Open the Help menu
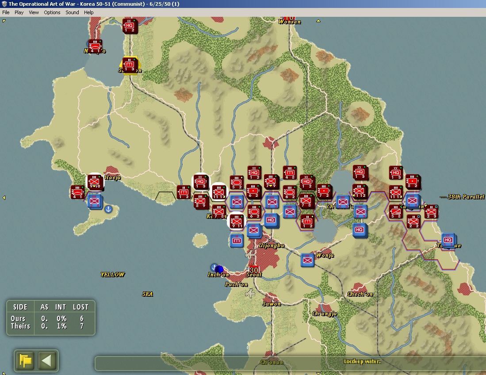Image resolution: width=486 pixels, height=375 pixels. click(x=88, y=12)
